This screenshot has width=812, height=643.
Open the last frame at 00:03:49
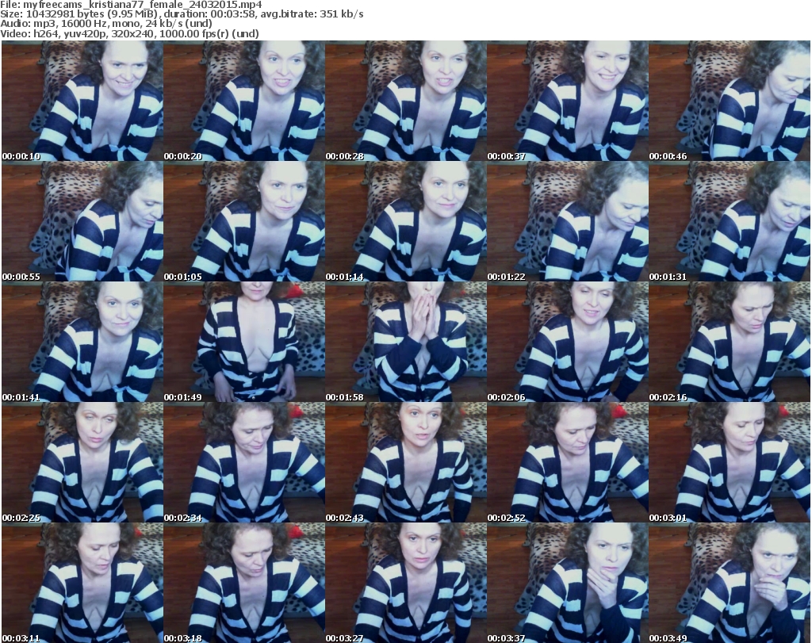point(730,583)
